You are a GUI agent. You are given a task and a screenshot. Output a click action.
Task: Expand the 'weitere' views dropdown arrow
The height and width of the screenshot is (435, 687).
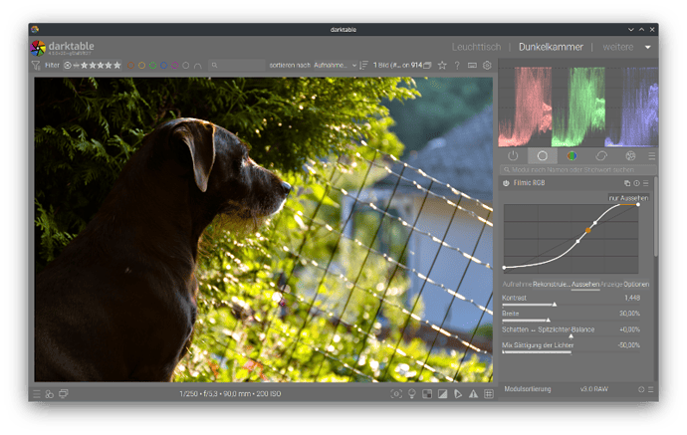click(x=648, y=47)
